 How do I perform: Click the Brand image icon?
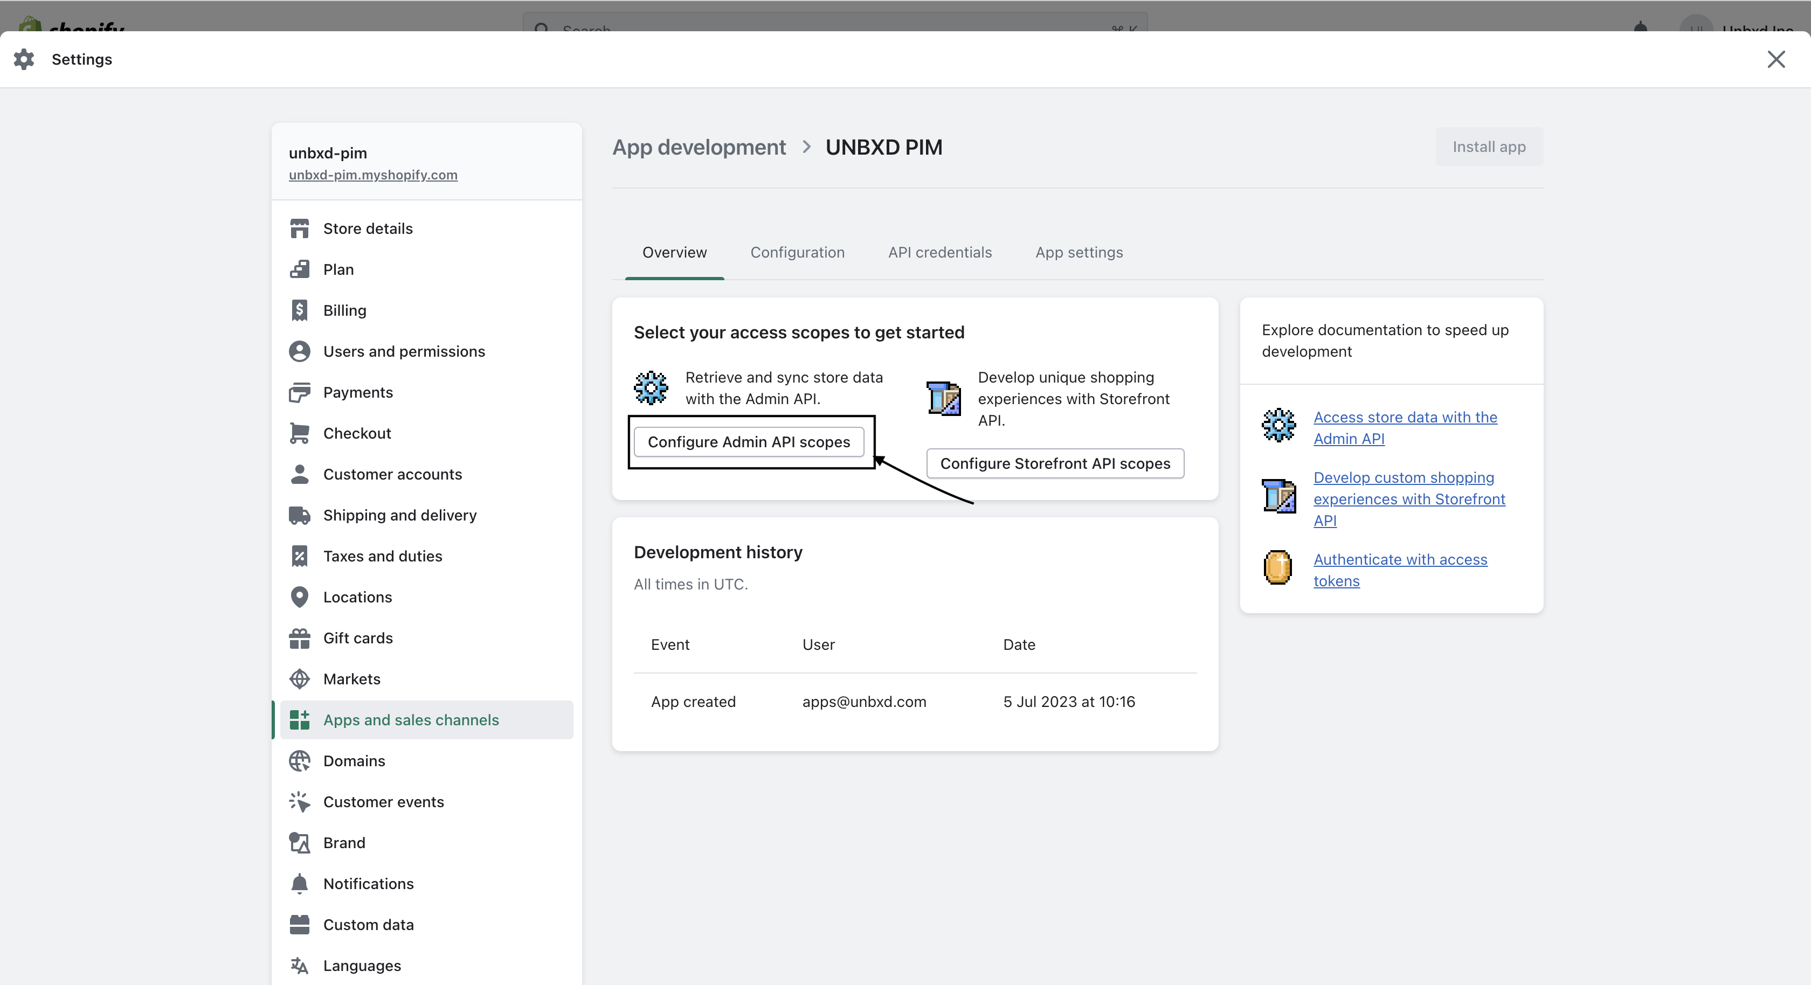pyautogui.click(x=300, y=843)
